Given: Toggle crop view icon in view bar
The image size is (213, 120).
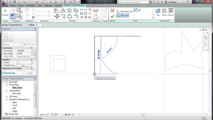Looking at the screenshot, I should [x=66, y=115].
